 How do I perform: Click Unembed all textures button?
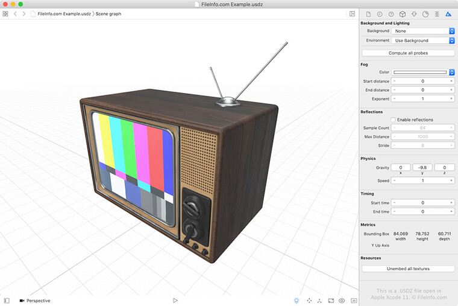point(408,269)
